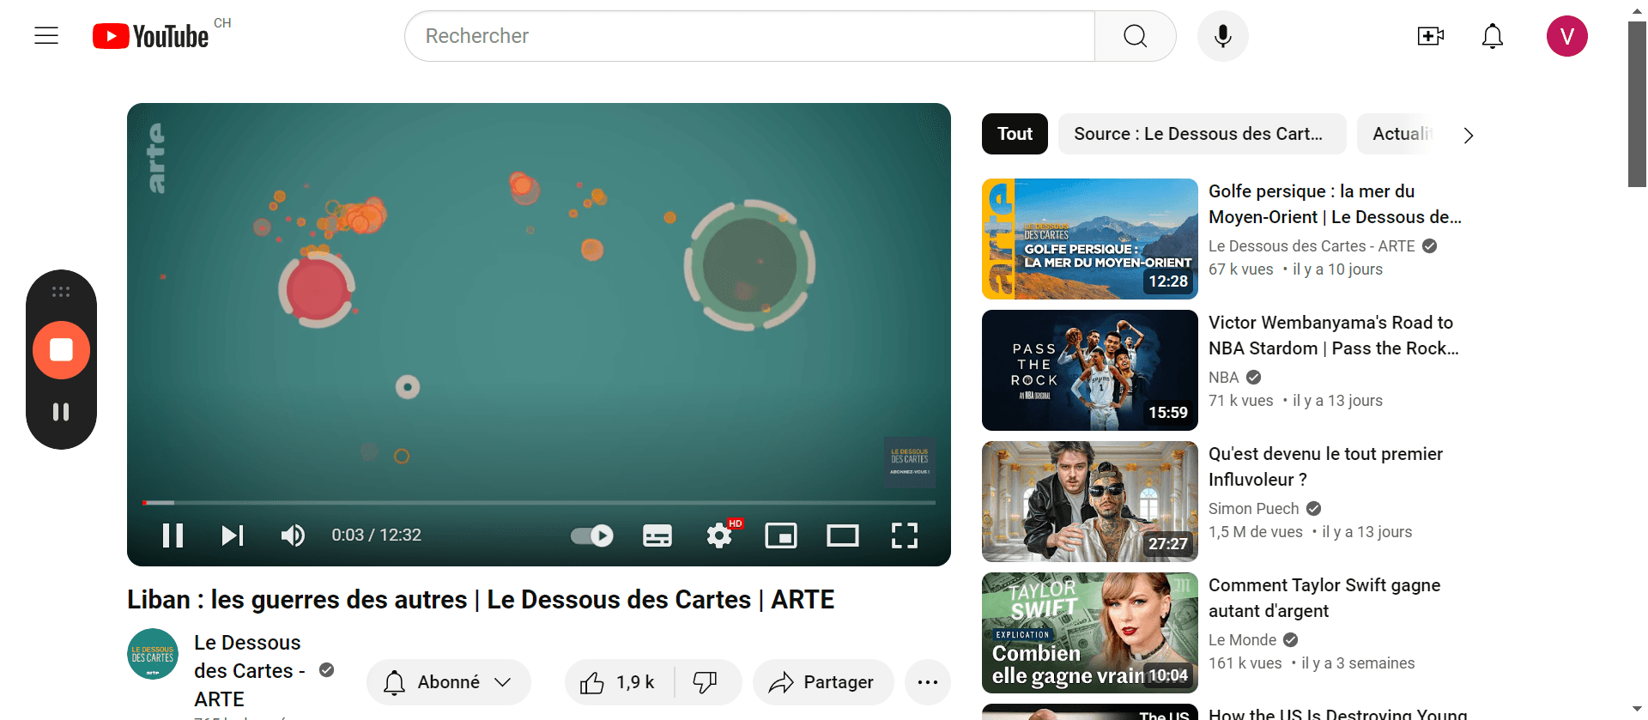Open the Simon Puech video thumbnail
This screenshot has width=1648, height=720.
(x=1090, y=501)
